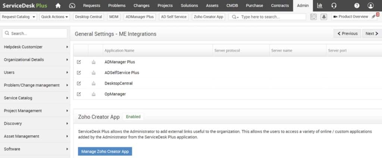This screenshot has width=382, height=158.
Task: Click the Server protocol column header
Action: (227, 51)
